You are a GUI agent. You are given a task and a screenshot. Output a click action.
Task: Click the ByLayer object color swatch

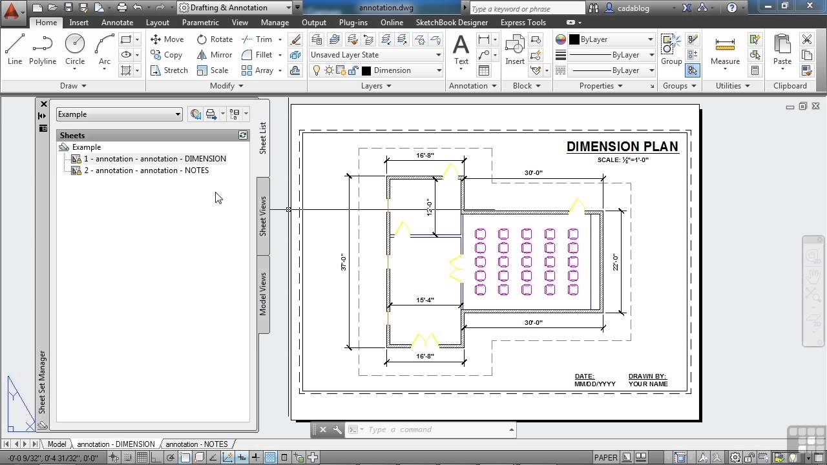click(574, 39)
